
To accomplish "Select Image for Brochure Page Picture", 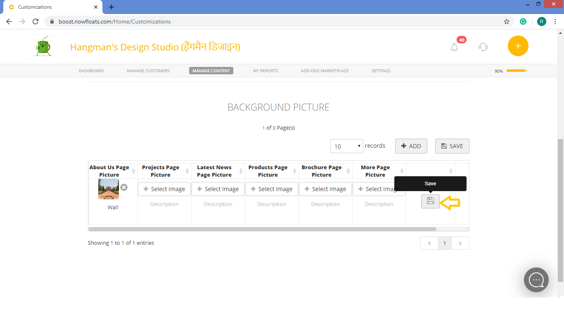I will tap(325, 189).
